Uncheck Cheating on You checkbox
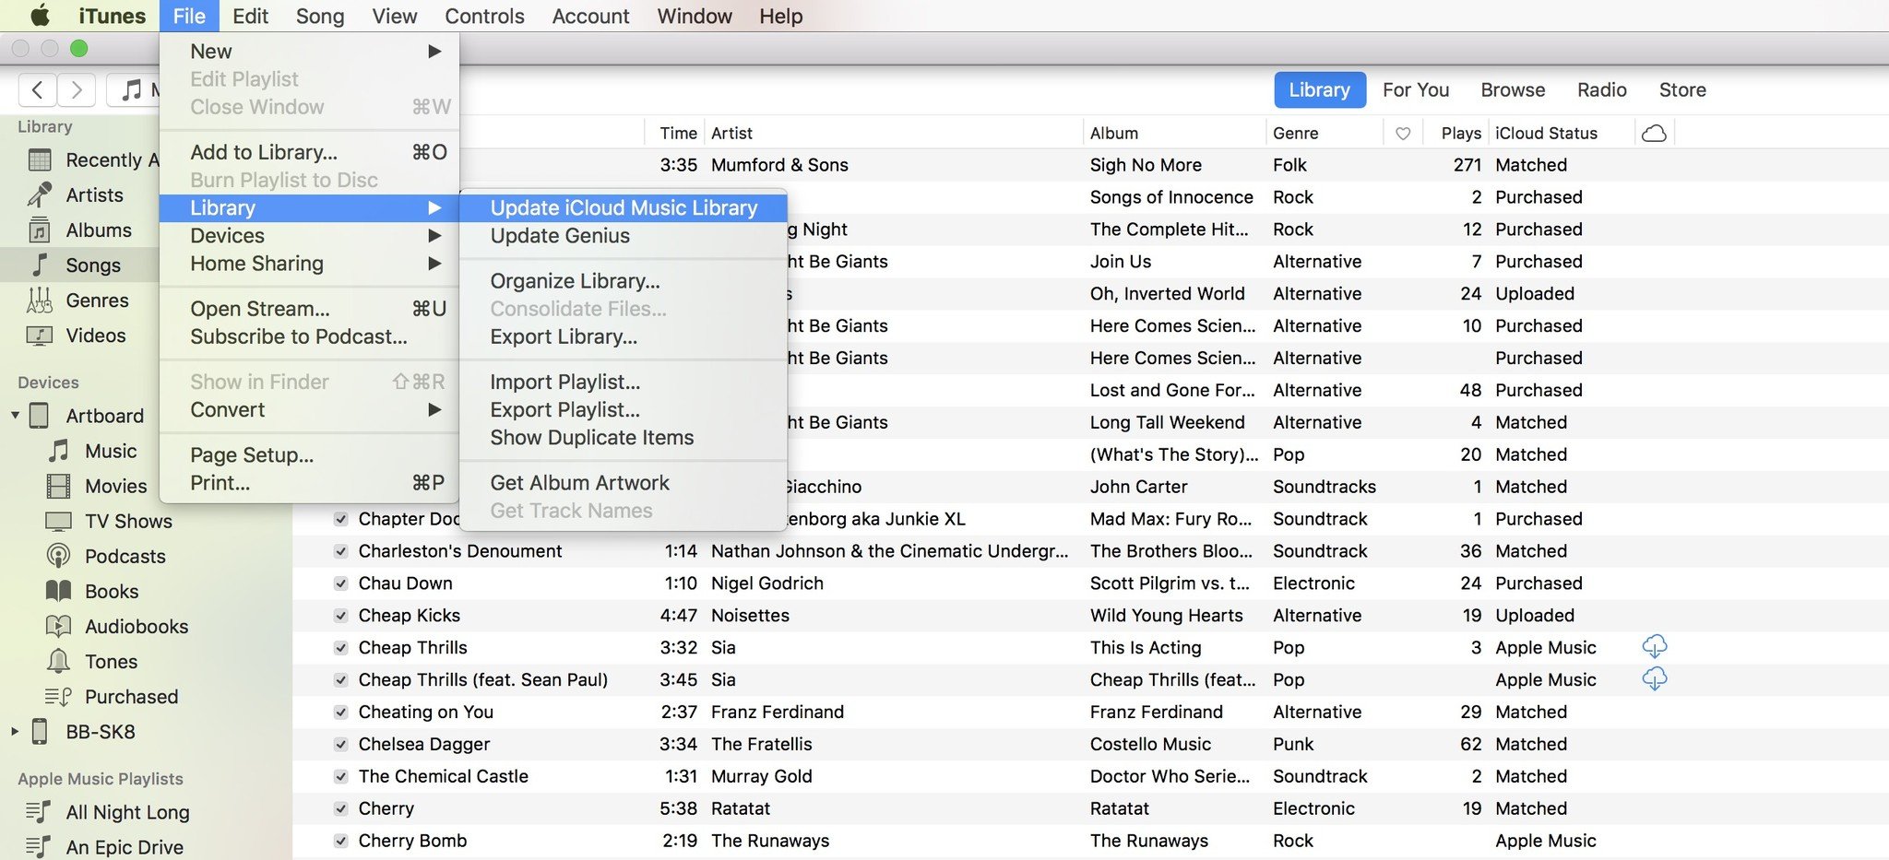Screen dimensions: 1889x860 [340, 712]
